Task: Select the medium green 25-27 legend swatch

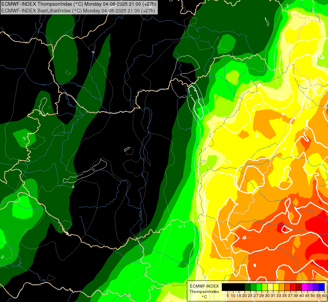Action: tap(253, 287)
